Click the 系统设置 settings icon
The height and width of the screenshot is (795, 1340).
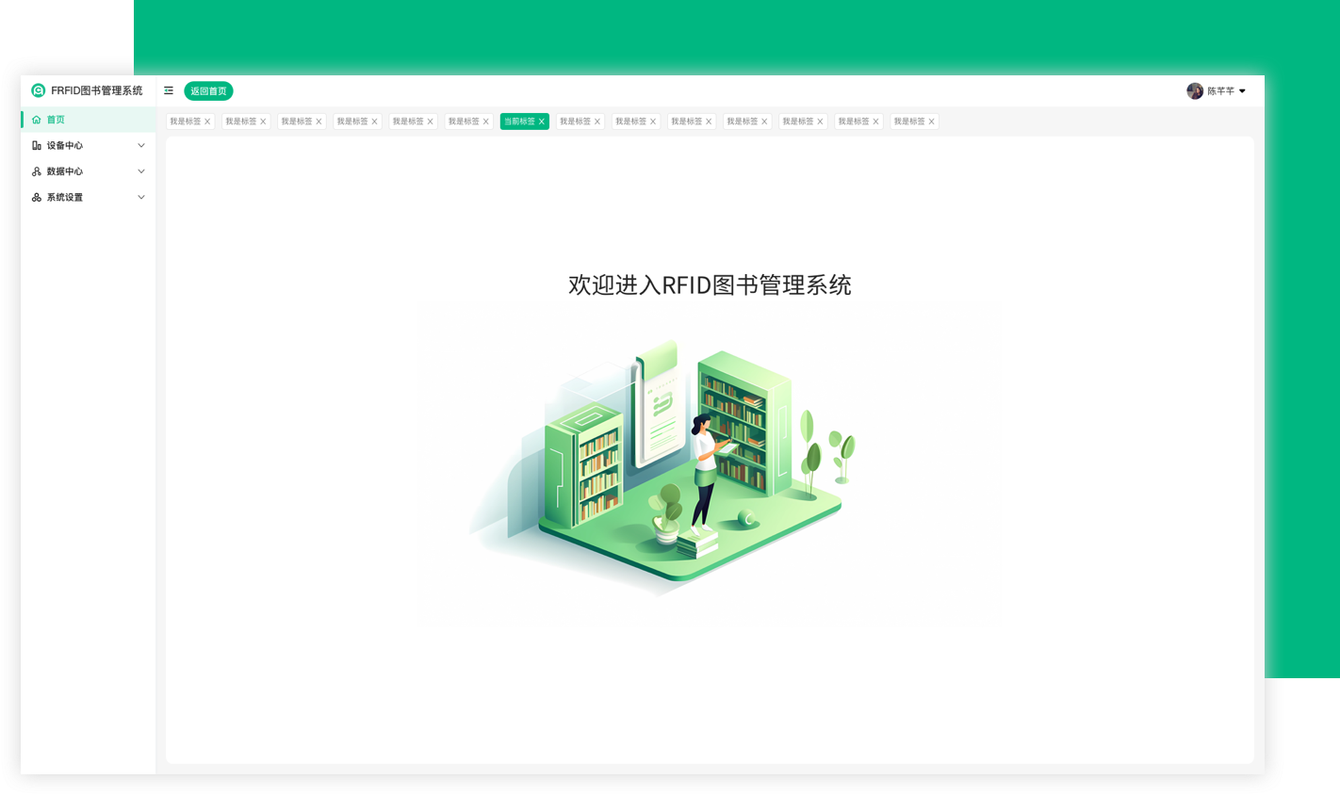(x=37, y=197)
